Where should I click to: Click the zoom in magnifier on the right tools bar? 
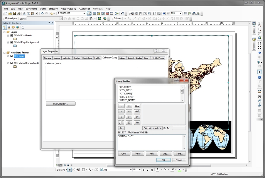pos(260,25)
